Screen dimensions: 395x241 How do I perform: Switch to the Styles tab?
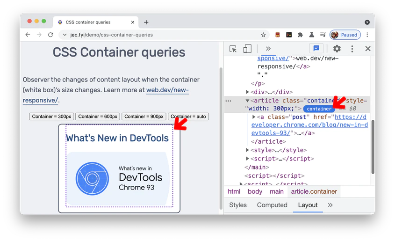click(x=237, y=205)
